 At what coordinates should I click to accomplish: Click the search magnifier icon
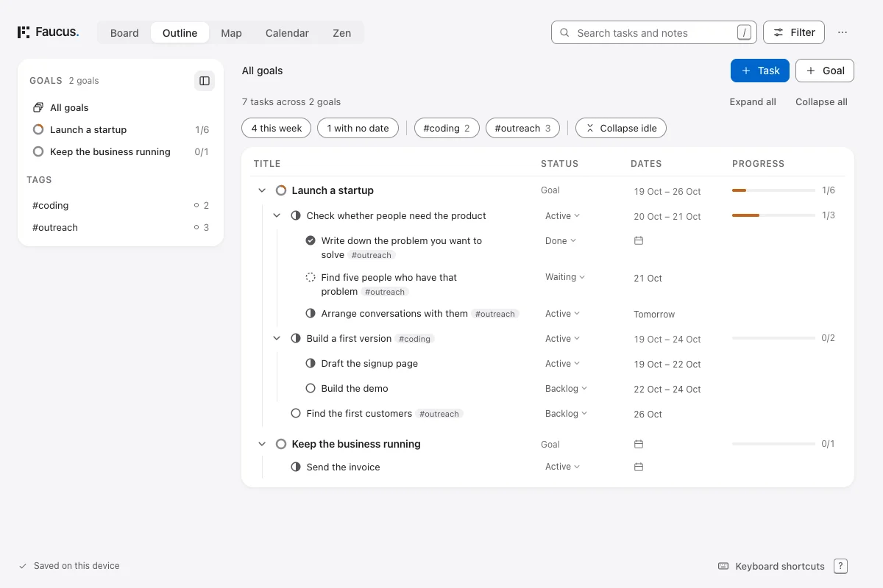(x=565, y=32)
